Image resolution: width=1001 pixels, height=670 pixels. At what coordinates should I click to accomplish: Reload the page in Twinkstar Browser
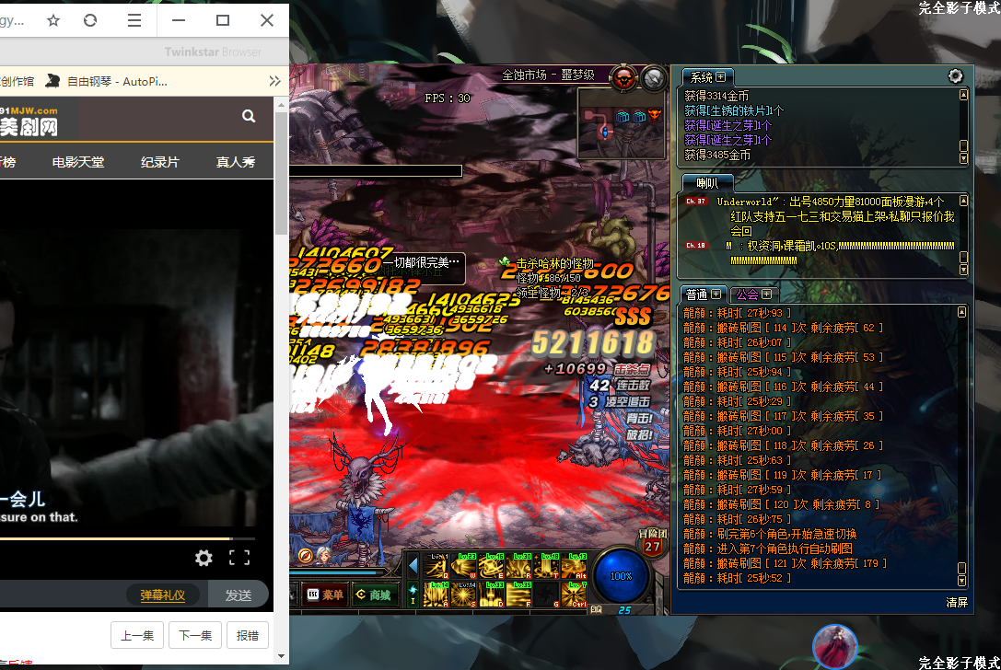[x=90, y=20]
